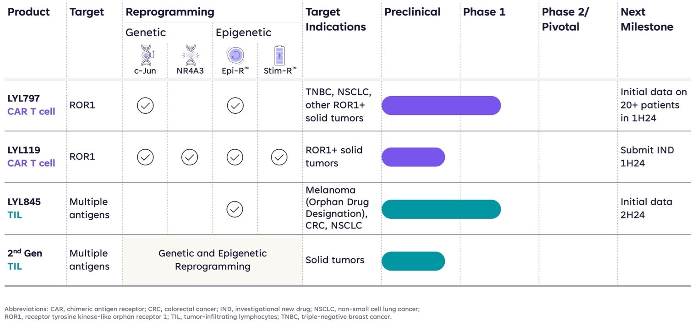Click the Stim-R battery icon
This screenshot has width=693, height=326.
pyautogui.click(x=279, y=55)
